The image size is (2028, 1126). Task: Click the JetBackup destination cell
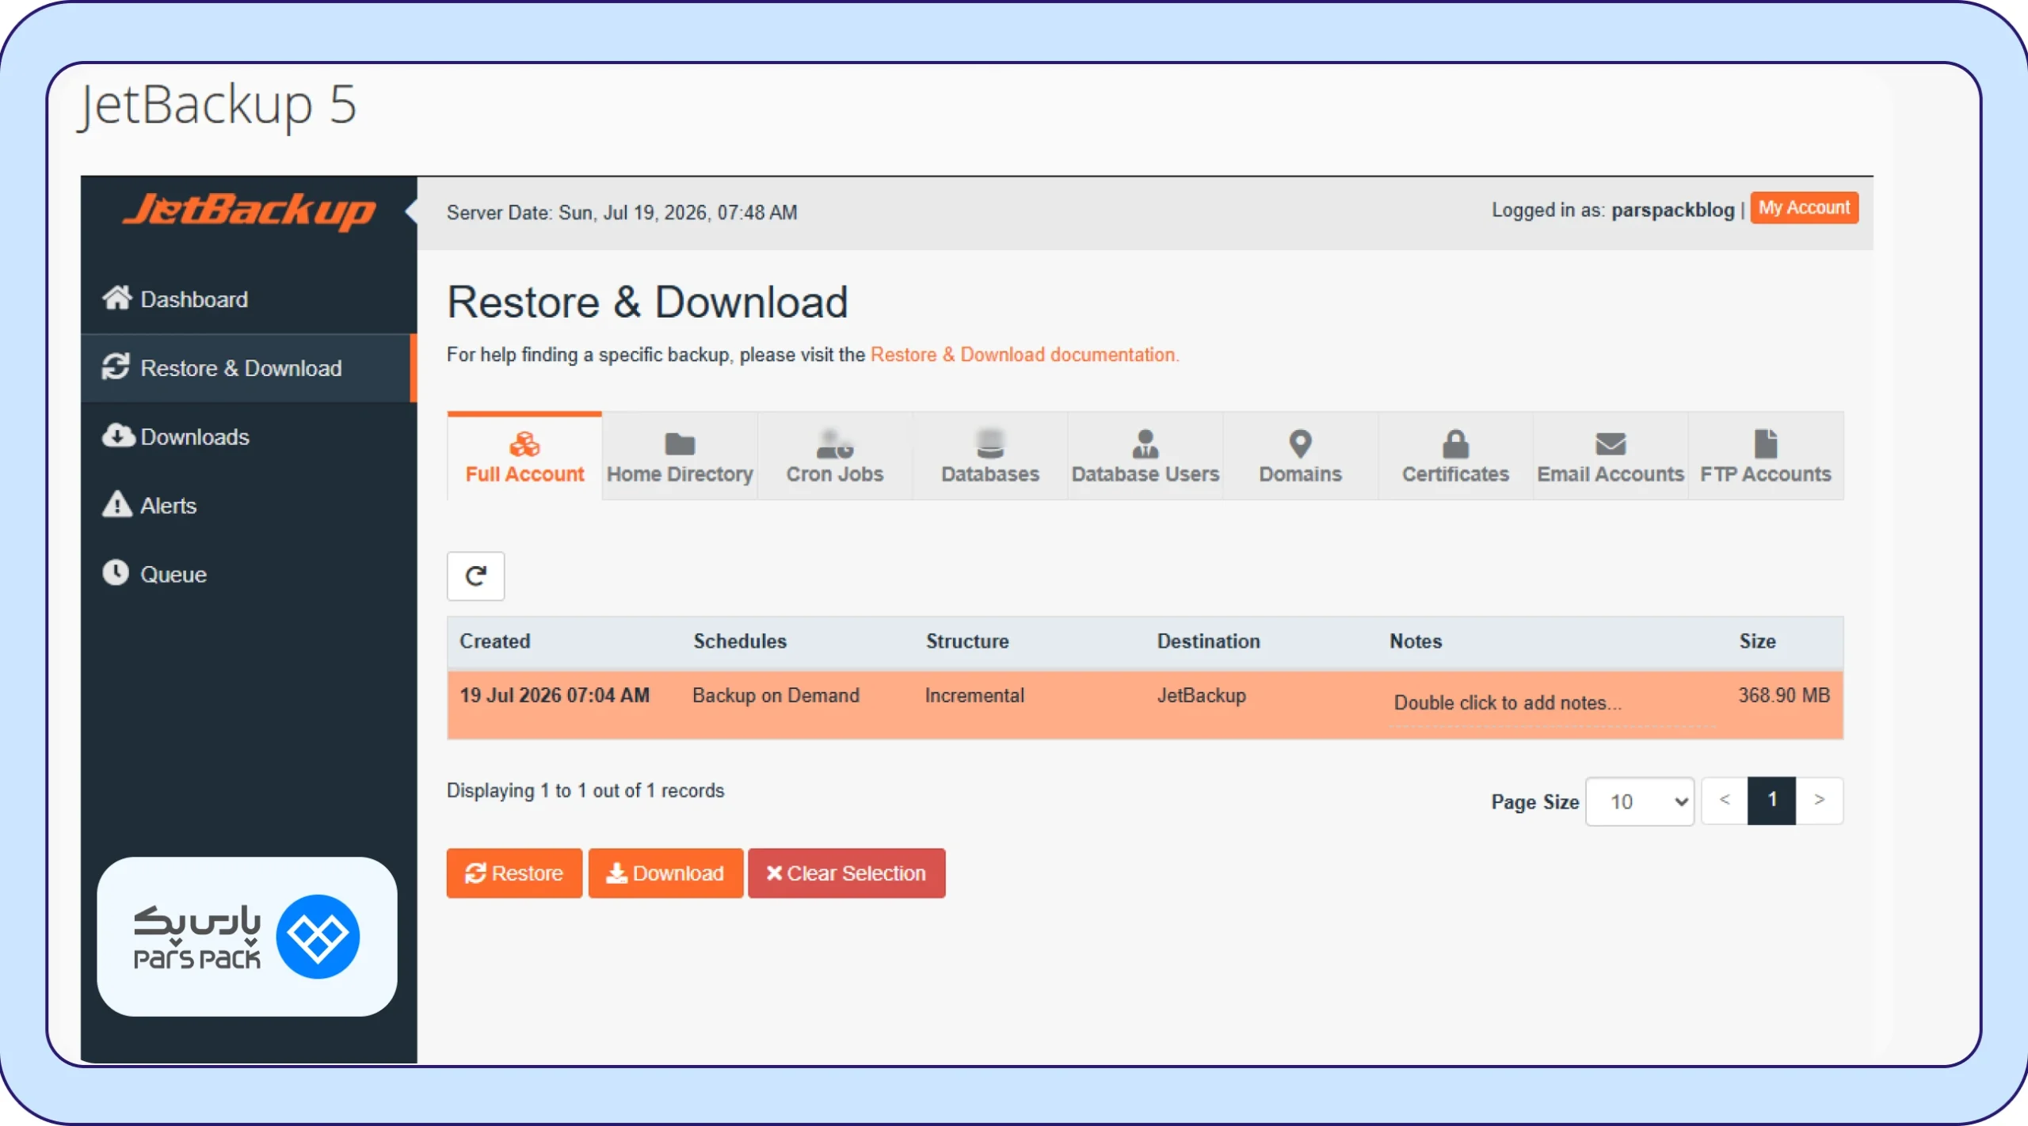point(1201,695)
